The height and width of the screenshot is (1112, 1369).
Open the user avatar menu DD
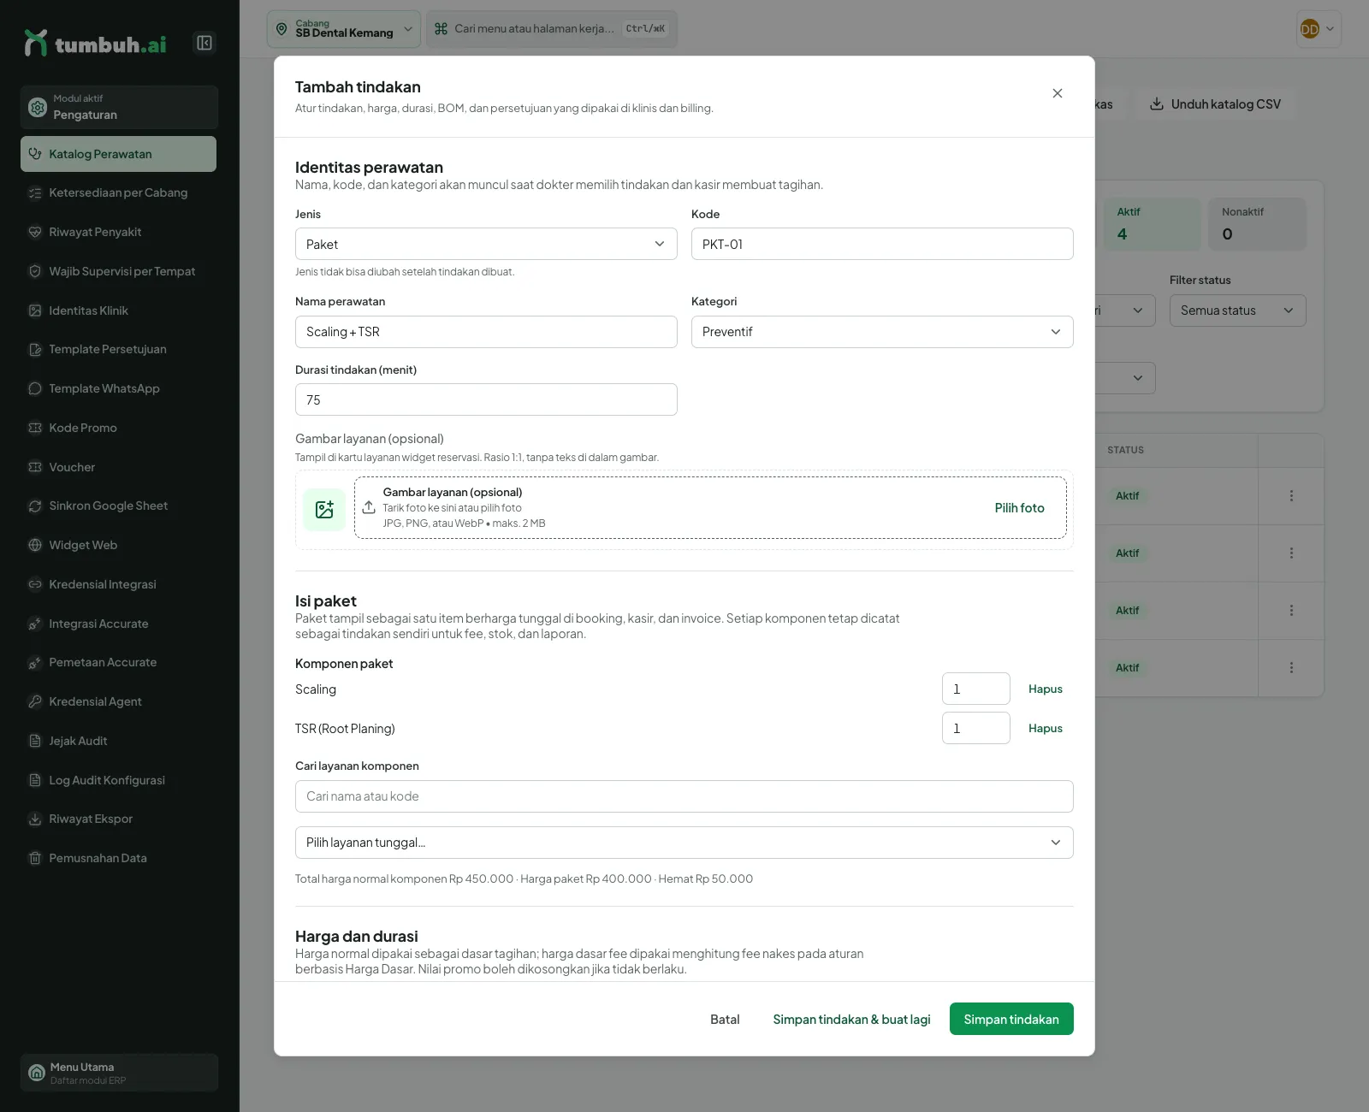1319,29
